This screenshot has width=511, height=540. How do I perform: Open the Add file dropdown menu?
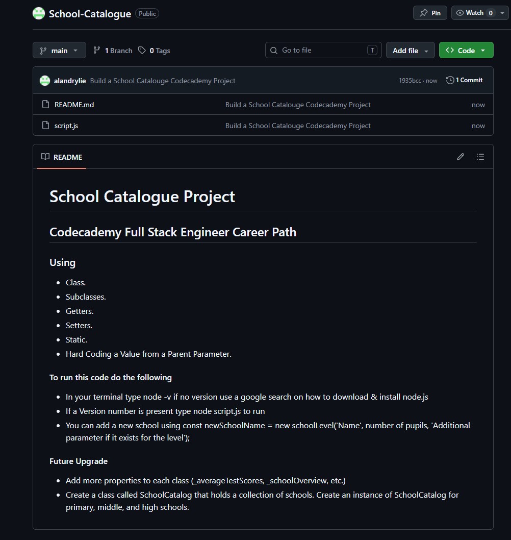(x=410, y=51)
